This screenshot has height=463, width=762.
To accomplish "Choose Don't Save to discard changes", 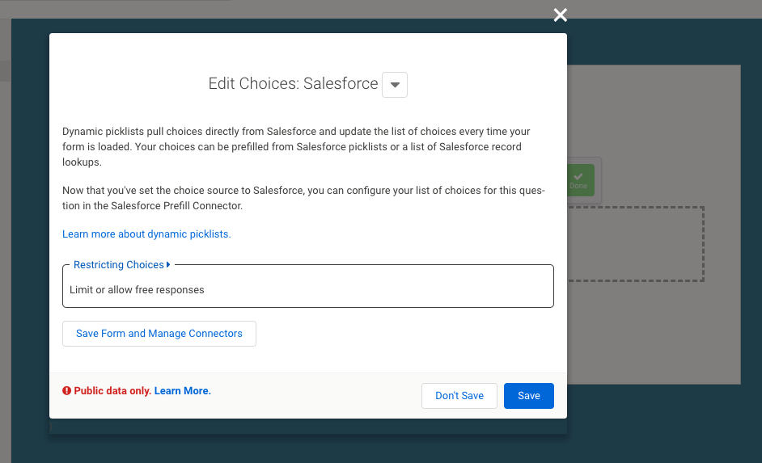I will click(459, 396).
